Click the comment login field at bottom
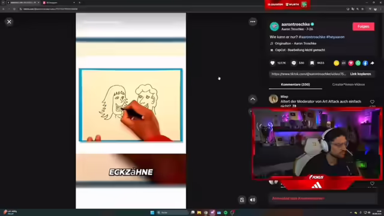The image size is (384, 216). tap(323, 199)
